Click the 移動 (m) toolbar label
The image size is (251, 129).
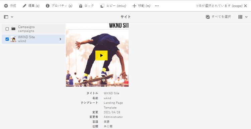tap(144, 6)
